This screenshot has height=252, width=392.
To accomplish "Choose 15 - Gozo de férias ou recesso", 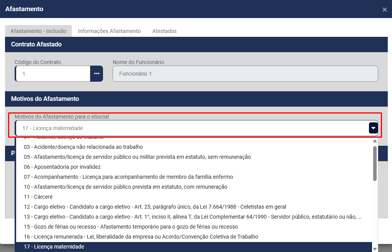I will (194, 227).
